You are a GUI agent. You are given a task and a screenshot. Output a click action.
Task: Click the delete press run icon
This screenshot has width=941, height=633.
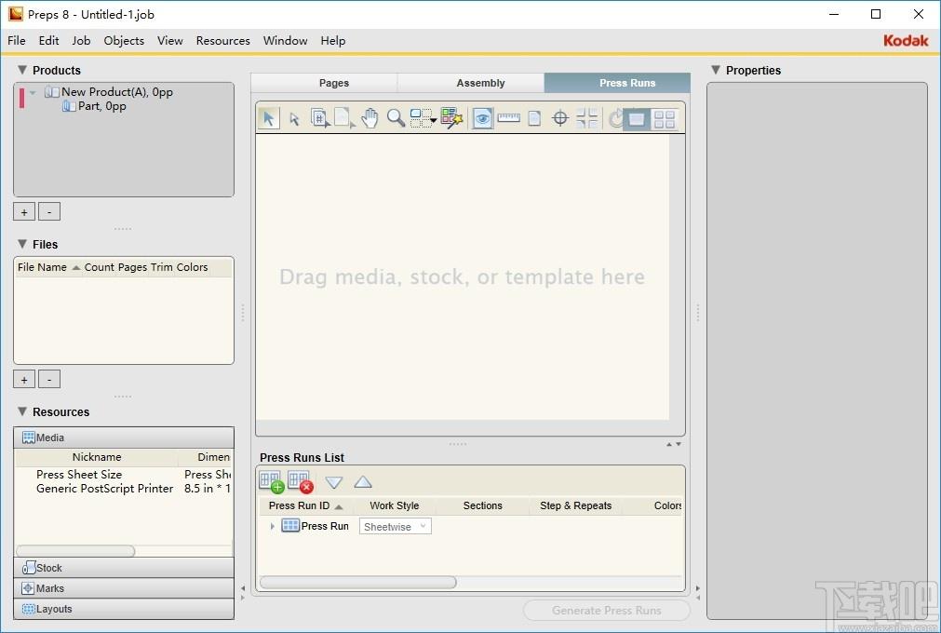click(300, 482)
